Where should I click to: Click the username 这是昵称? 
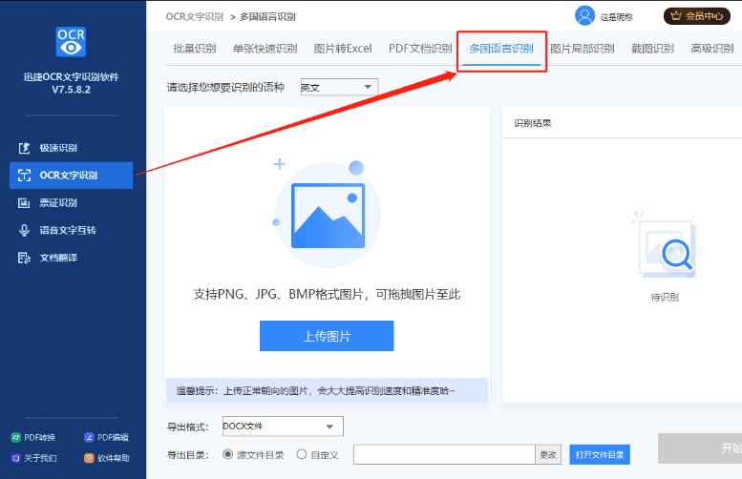616,17
